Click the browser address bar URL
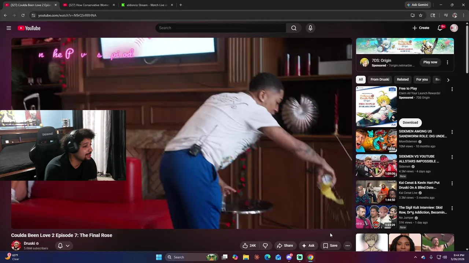 click(x=67, y=15)
